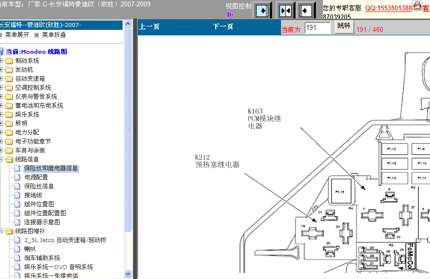Click the page number input field

pyautogui.click(x=317, y=28)
